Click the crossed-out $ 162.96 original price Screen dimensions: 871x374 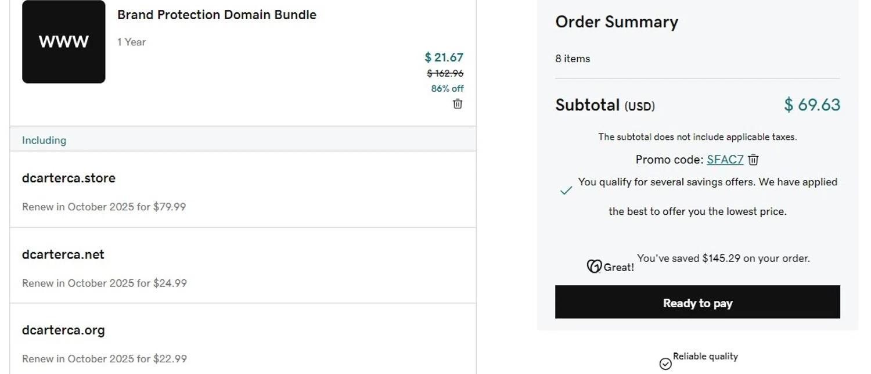click(x=445, y=73)
